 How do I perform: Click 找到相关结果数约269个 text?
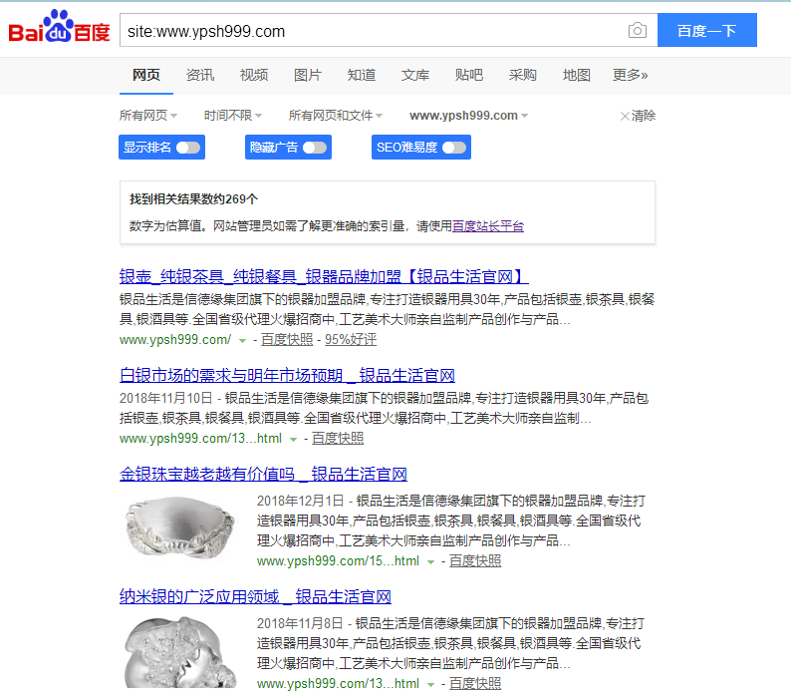pyautogui.click(x=193, y=199)
